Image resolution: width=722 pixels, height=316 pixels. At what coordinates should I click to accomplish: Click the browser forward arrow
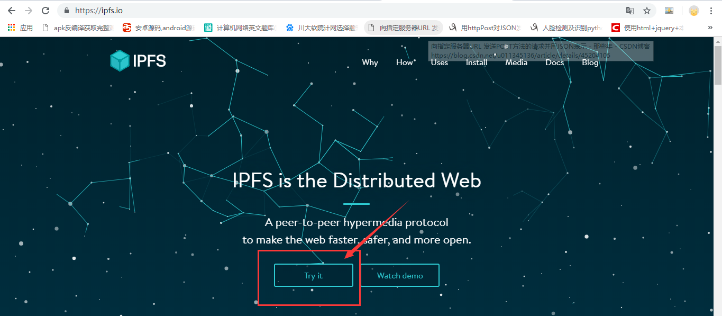tap(28, 11)
